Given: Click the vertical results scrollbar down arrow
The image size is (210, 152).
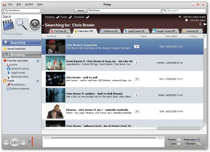Looking at the screenshot, I should pyautogui.click(x=205, y=125).
